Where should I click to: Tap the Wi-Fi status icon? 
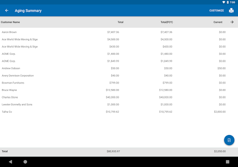tap(224, 2)
